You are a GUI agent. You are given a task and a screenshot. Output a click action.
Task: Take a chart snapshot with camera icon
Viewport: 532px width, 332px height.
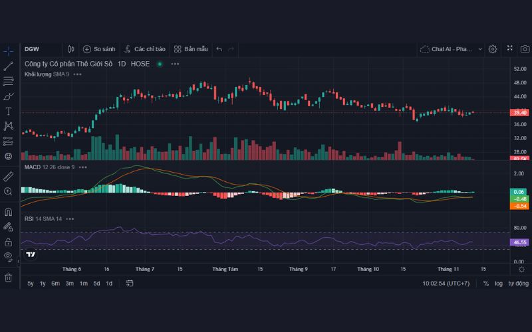(x=525, y=49)
